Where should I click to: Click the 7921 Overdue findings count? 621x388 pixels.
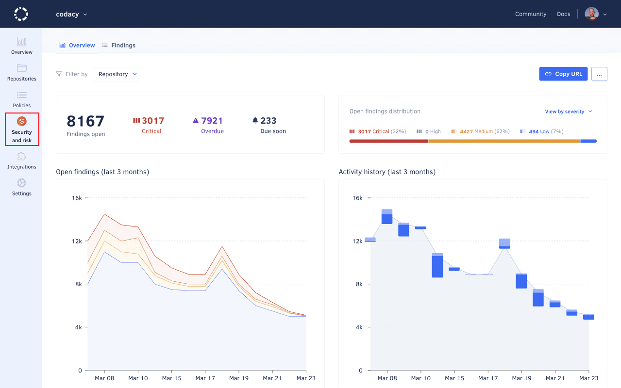click(x=212, y=121)
